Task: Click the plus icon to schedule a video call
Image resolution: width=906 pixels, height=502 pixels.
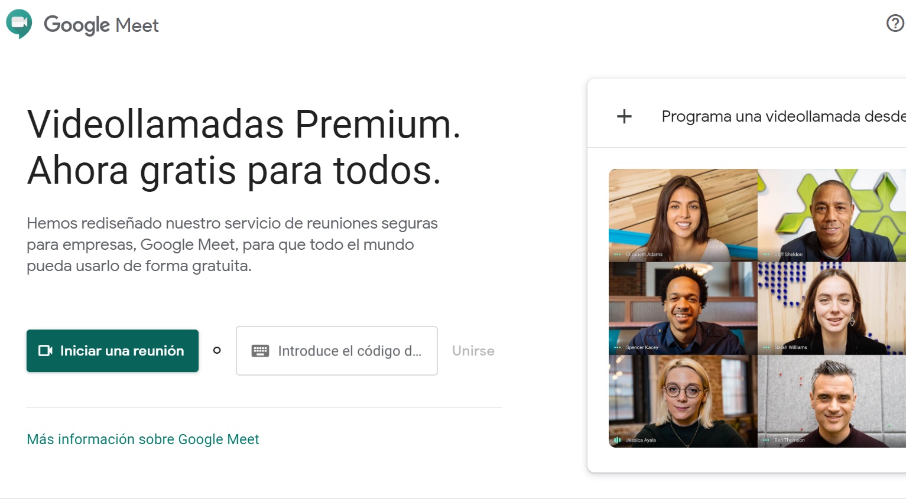Action: pos(624,116)
